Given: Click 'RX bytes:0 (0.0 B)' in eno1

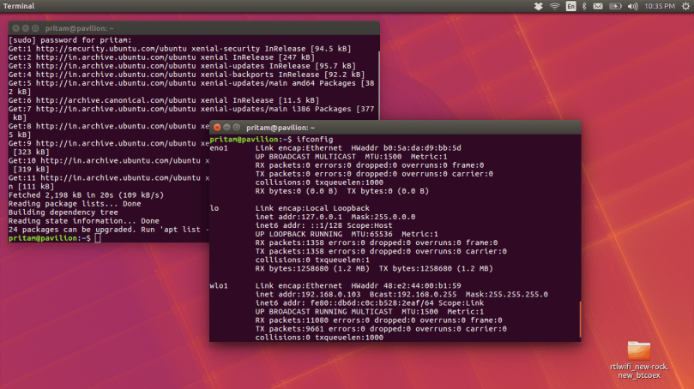Looking at the screenshot, I should tap(296, 191).
